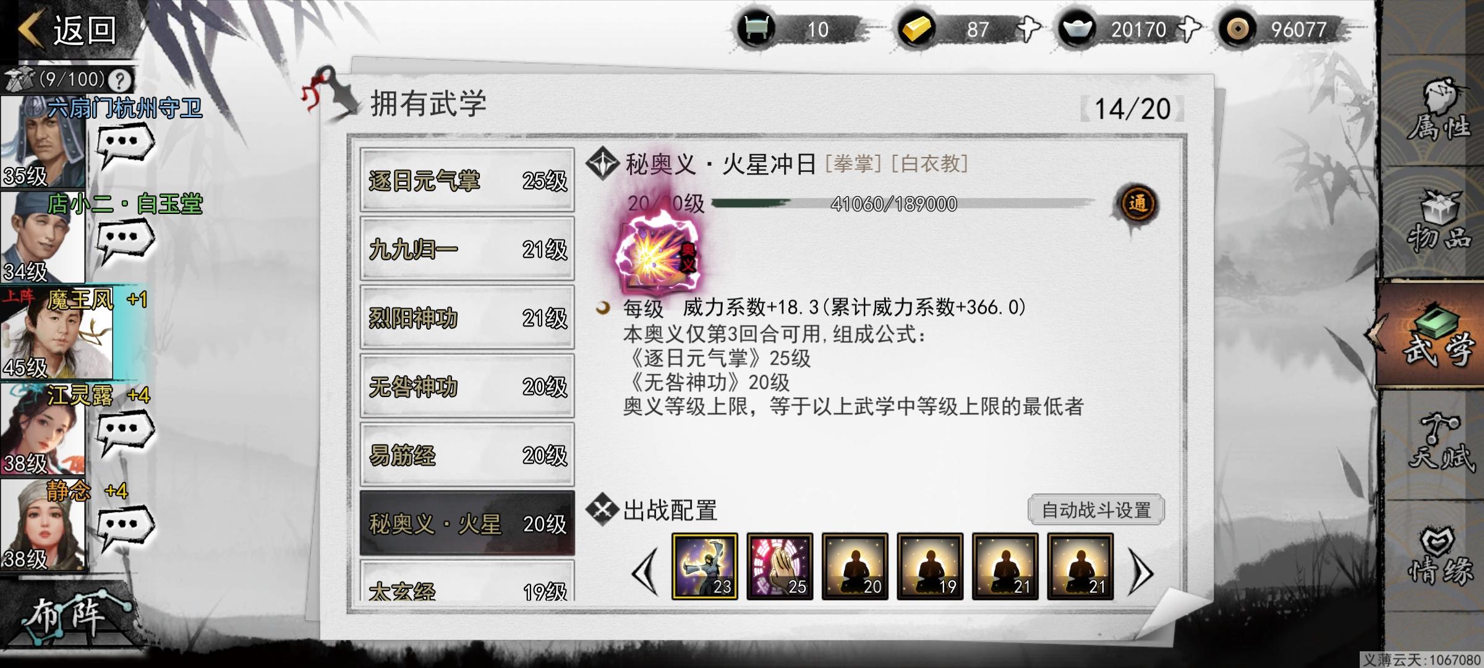Tap the help question mark icon
The height and width of the screenshot is (668, 1484).
point(120,80)
